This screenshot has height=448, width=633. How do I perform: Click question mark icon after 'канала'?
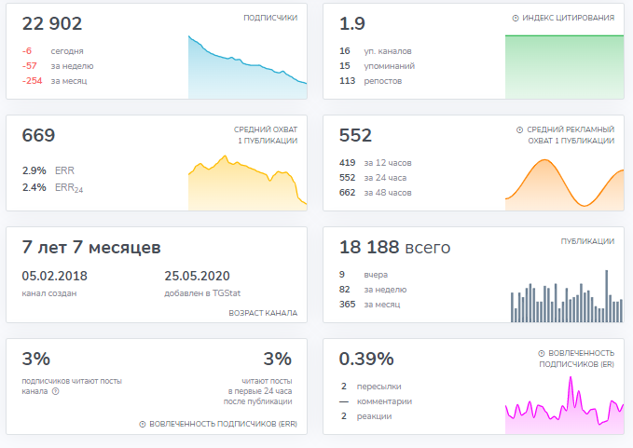pos(56,392)
